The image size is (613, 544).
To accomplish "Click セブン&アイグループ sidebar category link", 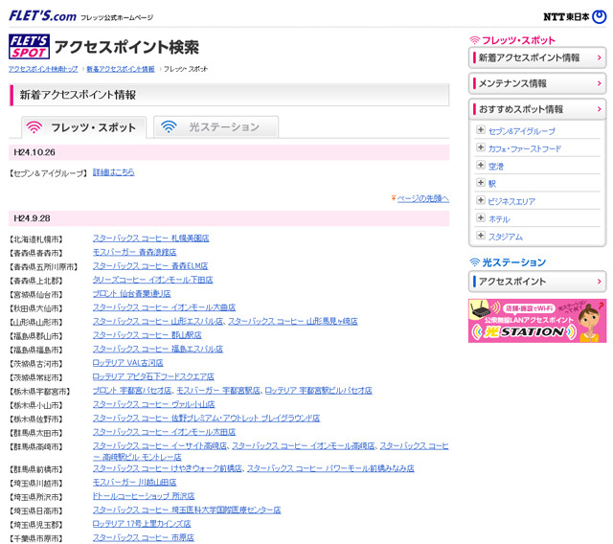I will [x=521, y=131].
